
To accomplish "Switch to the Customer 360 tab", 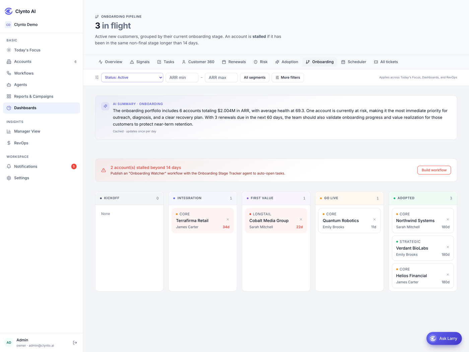I will (x=198, y=62).
